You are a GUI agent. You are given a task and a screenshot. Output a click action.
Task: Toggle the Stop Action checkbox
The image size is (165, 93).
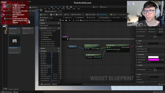coord(149,79)
